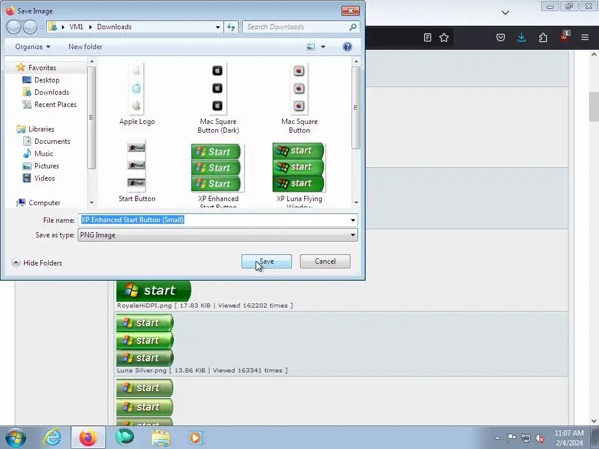This screenshot has width=599, height=449.
Task: Click the Luna Silver start buttons image
Action: point(145,340)
